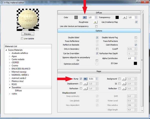Viewport: 150px width, 119px height.
Task: Click the Help question mark title bar button
Action: [x=138, y=2]
